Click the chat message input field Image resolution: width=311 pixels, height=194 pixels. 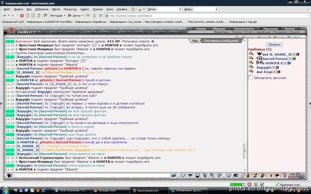point(92,175)
